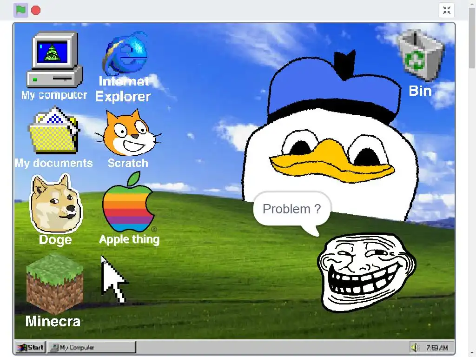476x357 pixels.
Task: Click the speaker volume icon in tray
Action: pos(415,347)
